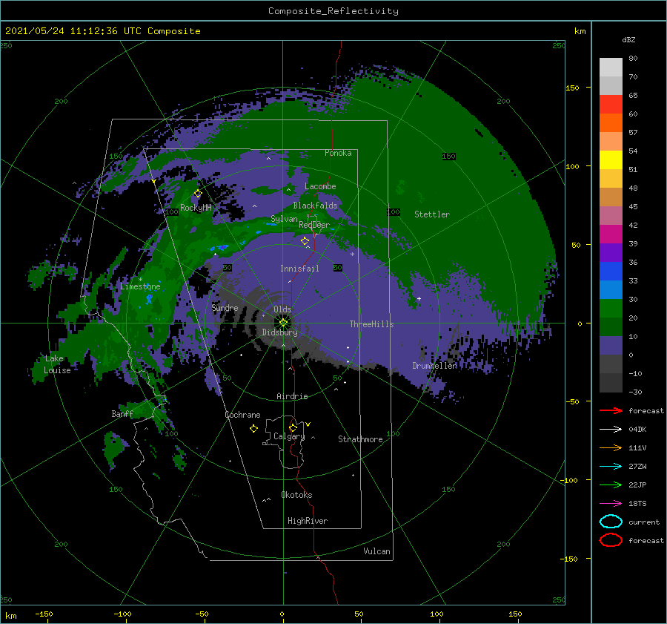Click the Calgary city label

click(x=289, y=436)
